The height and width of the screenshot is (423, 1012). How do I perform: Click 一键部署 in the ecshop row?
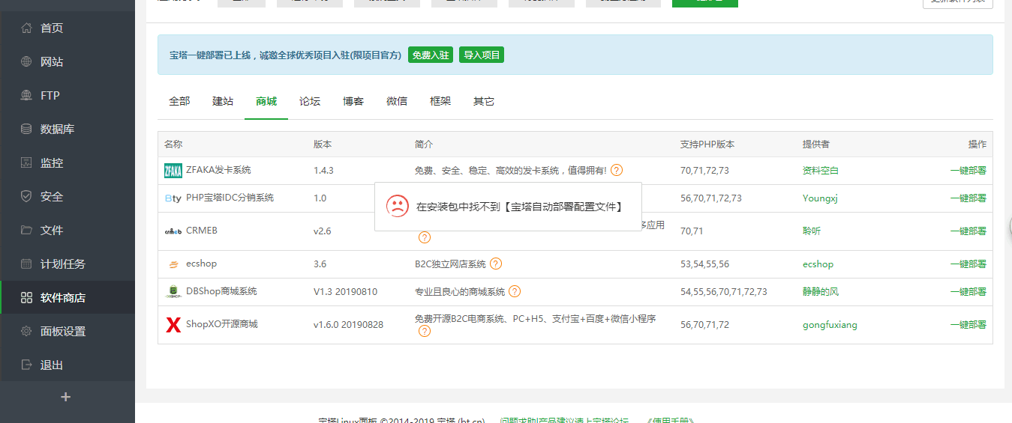click(968, 264)
